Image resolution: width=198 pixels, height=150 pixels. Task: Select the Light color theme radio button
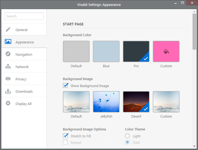click(x=127, y=136)
